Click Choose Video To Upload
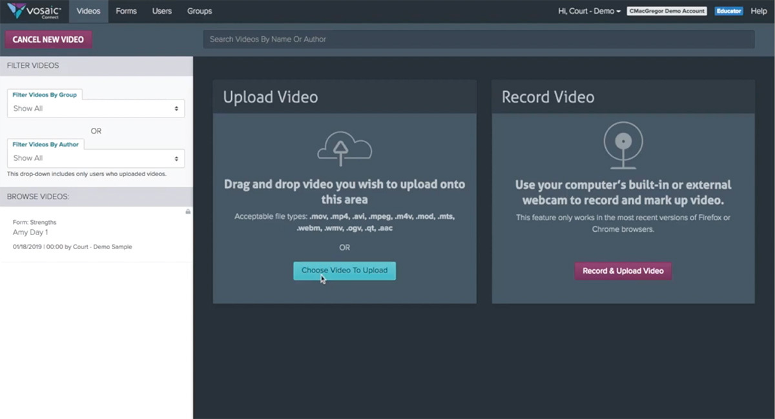Image resolution: width=775 pixels, height=419 pixels. click(344, 271)
